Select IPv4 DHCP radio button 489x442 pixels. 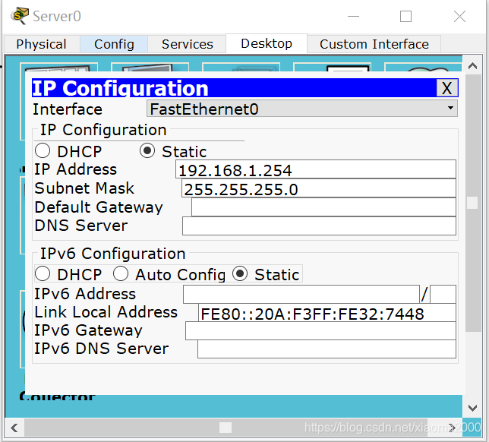coord(43,151)
